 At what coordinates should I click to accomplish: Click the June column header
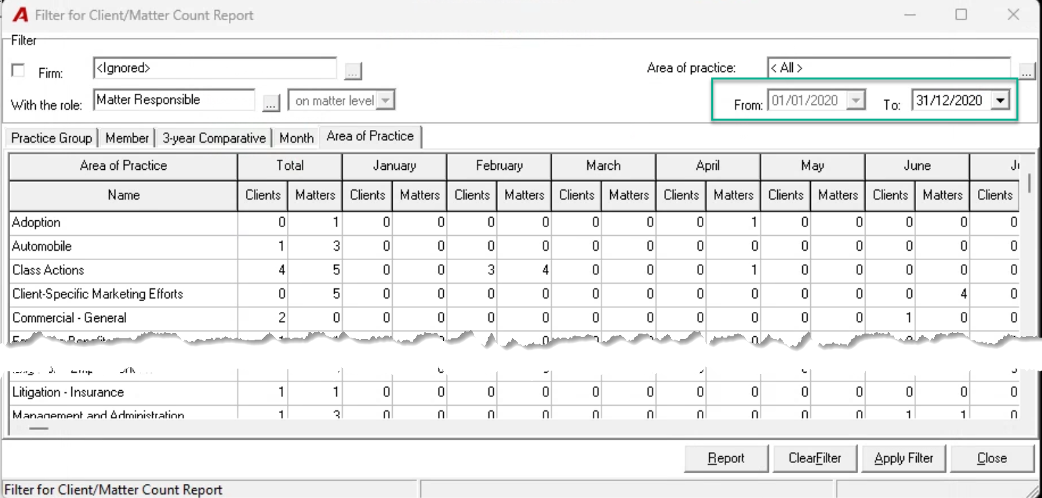[x=917, y=166]
